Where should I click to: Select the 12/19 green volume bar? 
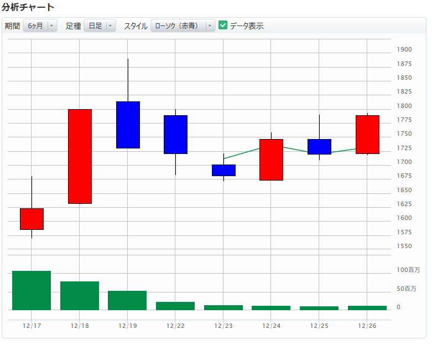(x=127, y=300)
